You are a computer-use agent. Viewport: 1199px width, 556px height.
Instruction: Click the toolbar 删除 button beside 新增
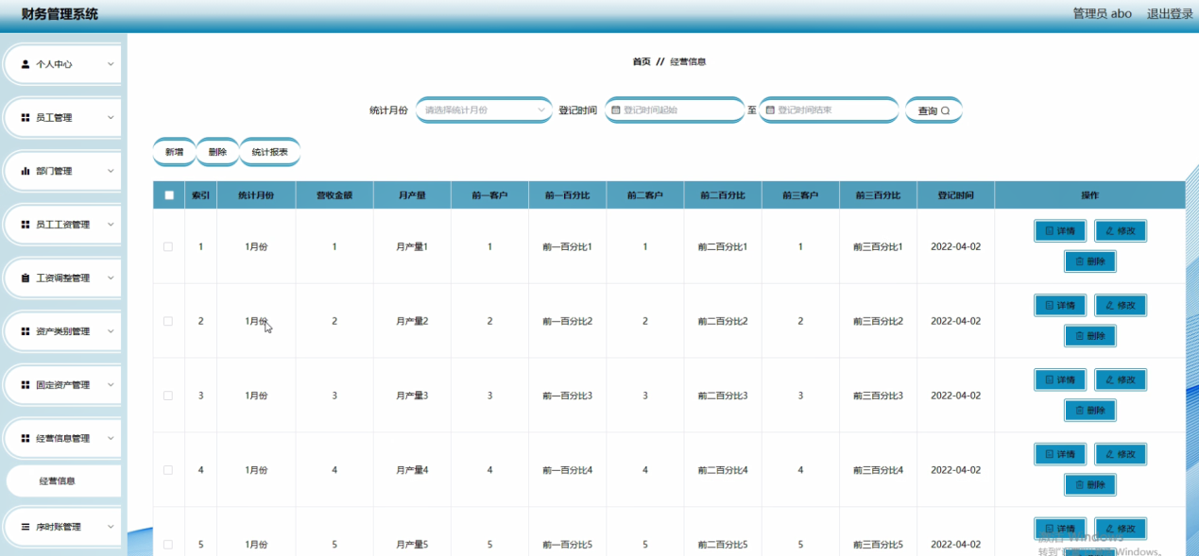click(x=217, y=152)
